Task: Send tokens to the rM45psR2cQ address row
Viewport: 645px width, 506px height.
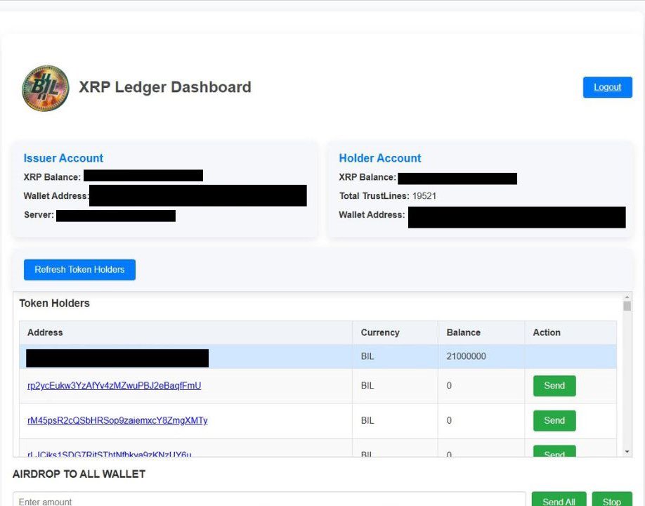Action: 554,420
